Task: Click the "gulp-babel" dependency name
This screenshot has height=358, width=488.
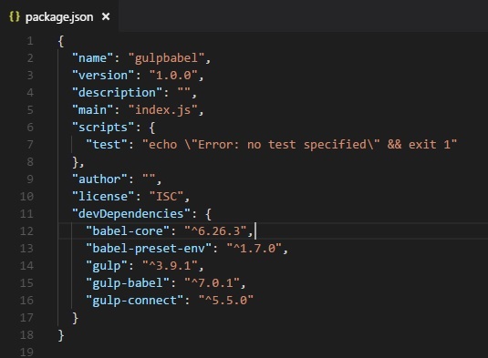Action: [128, 283]
